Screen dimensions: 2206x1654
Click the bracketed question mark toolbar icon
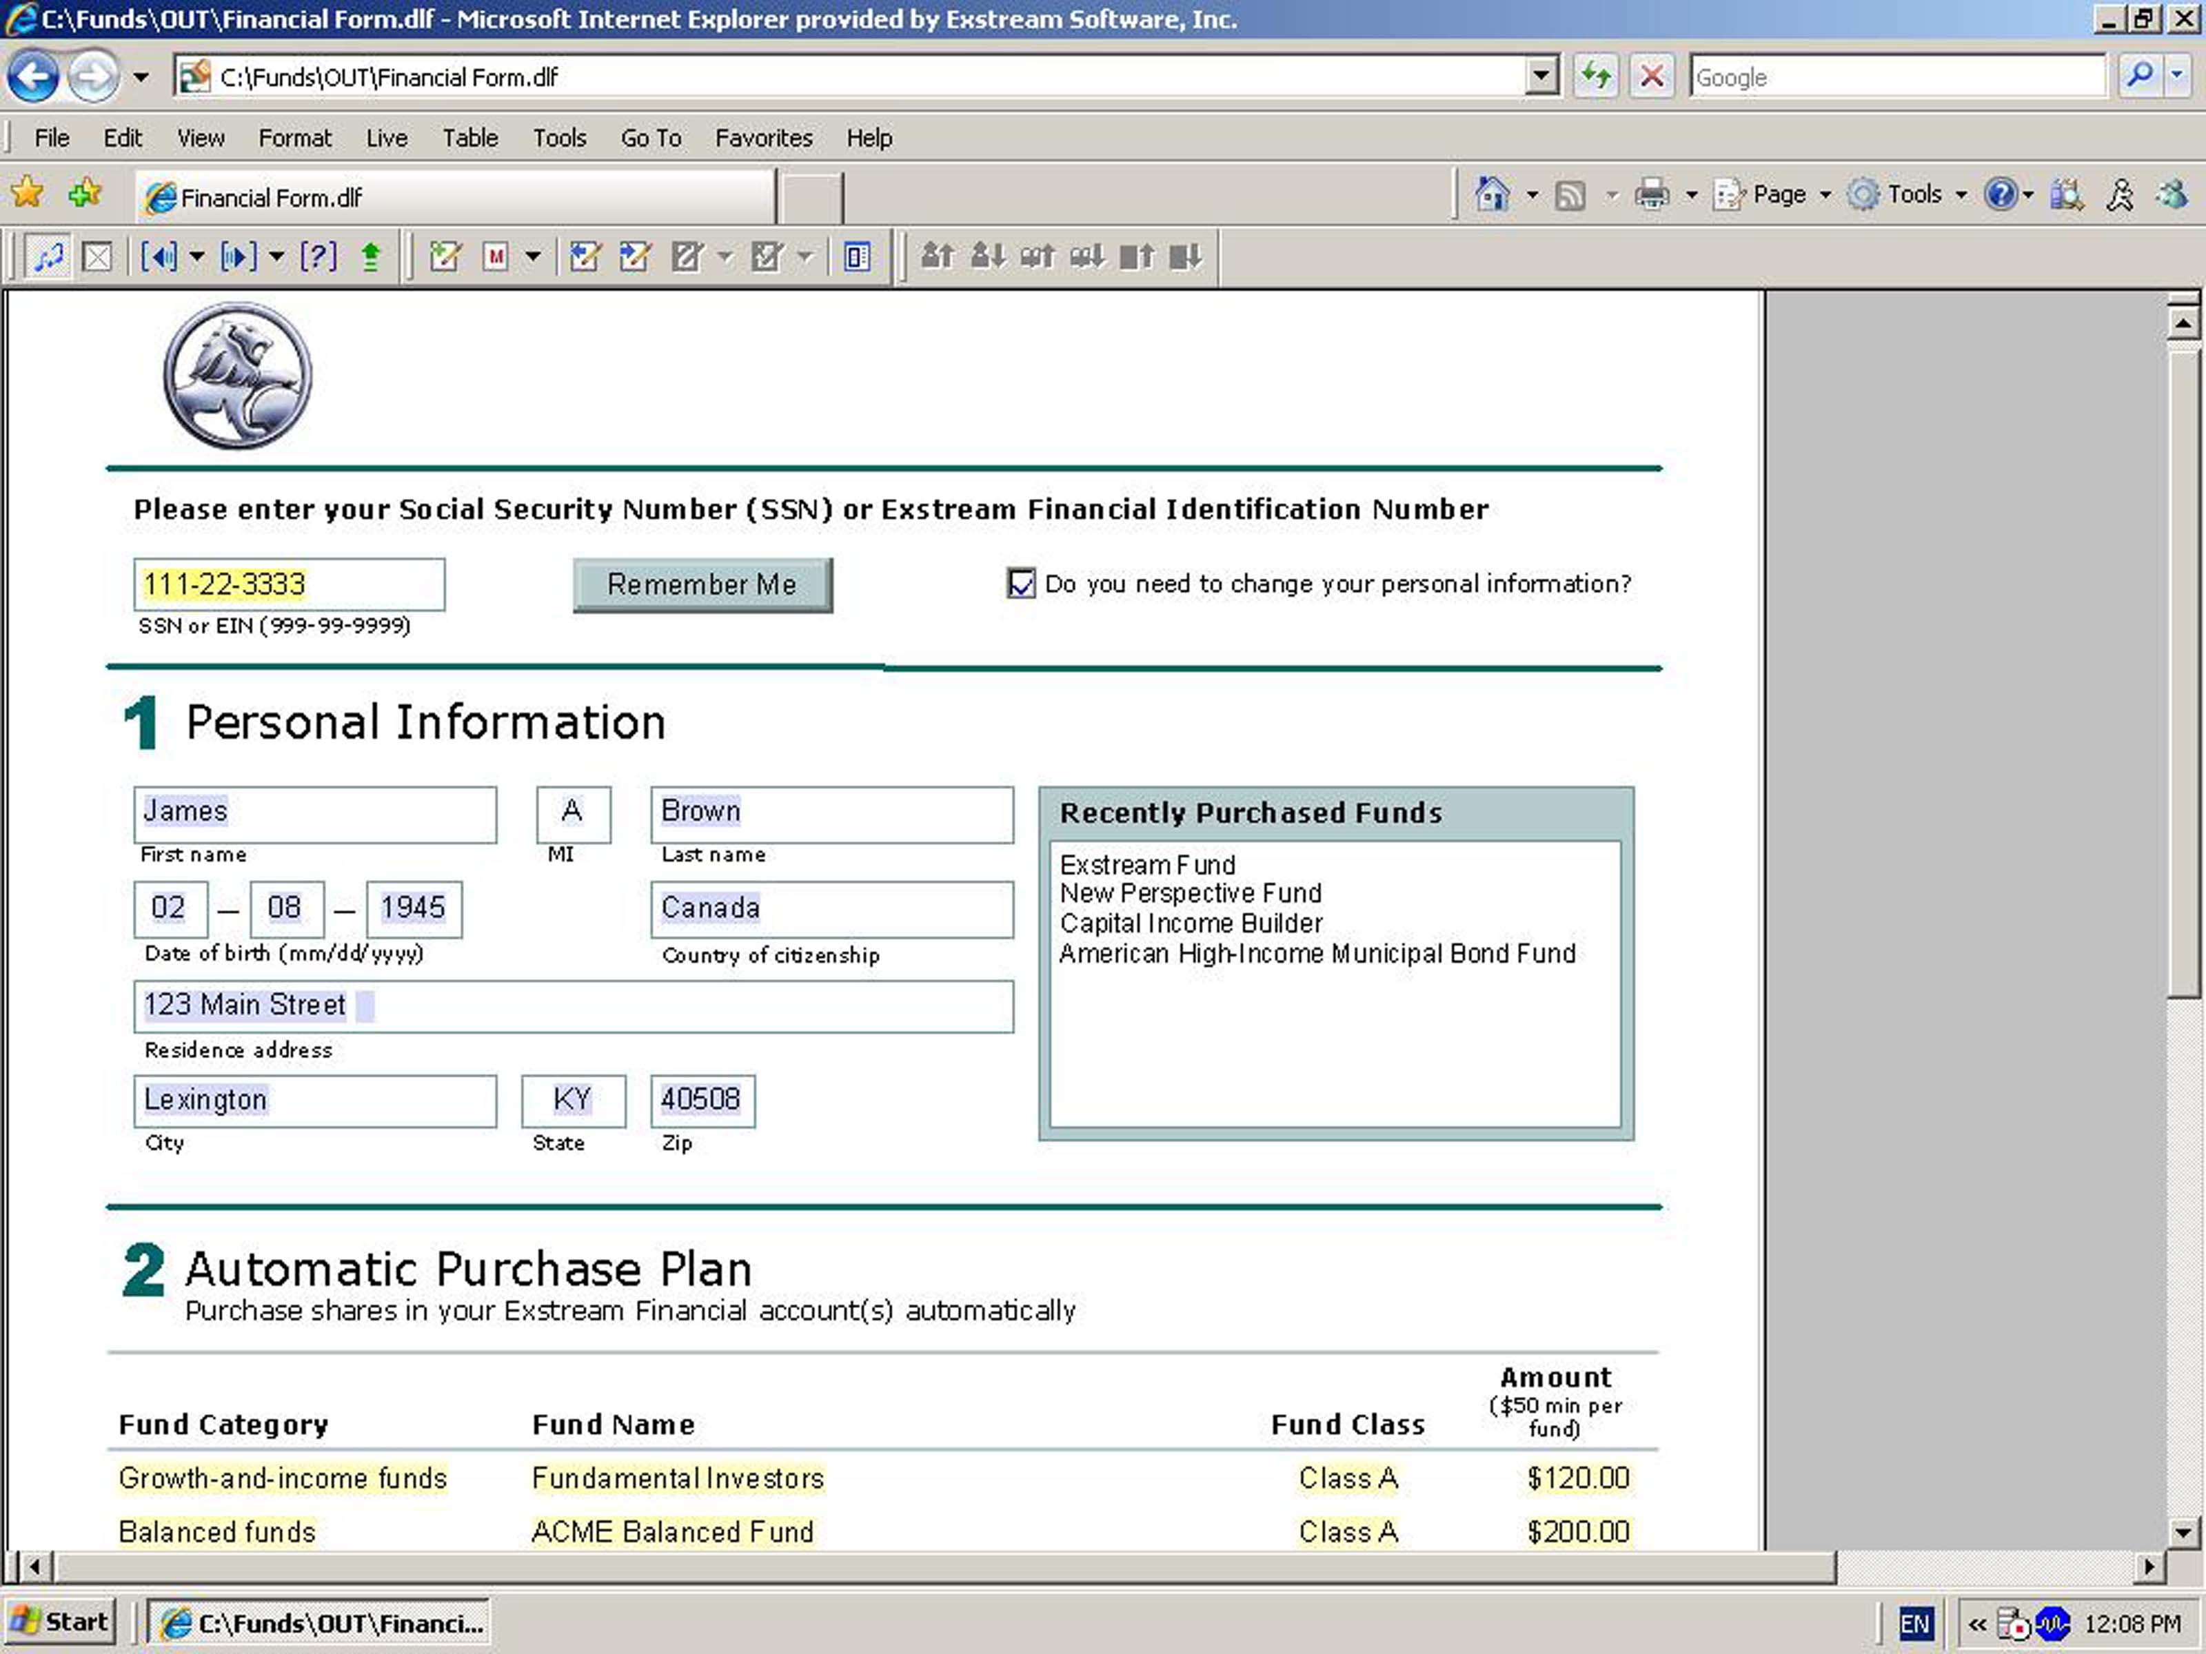coord(317,257)
